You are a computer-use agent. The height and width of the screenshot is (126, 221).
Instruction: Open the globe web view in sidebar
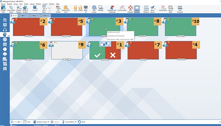click(5, 39)
